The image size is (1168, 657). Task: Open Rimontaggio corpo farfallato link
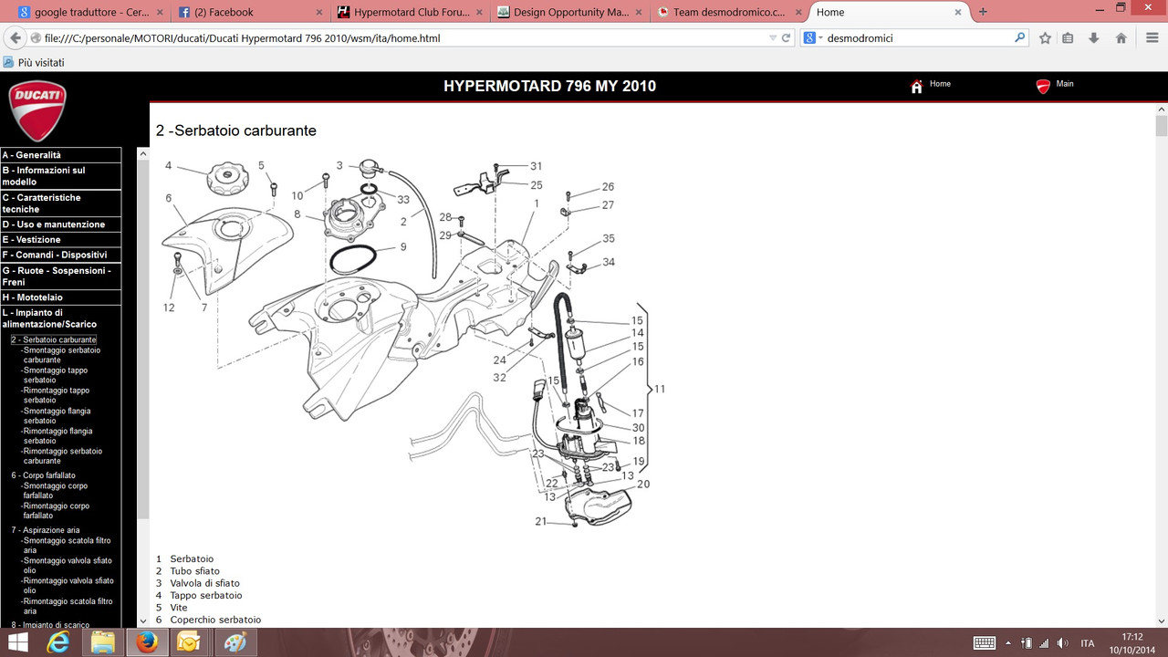tap(57, 510)
